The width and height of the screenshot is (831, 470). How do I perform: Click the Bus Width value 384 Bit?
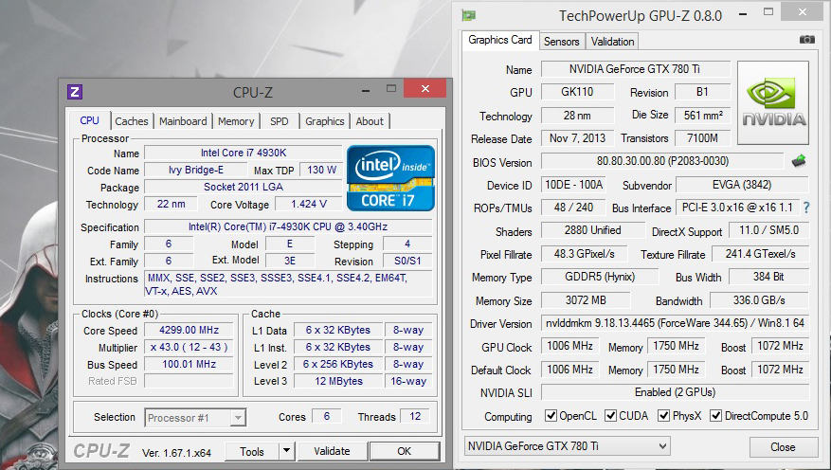(768, 277)
